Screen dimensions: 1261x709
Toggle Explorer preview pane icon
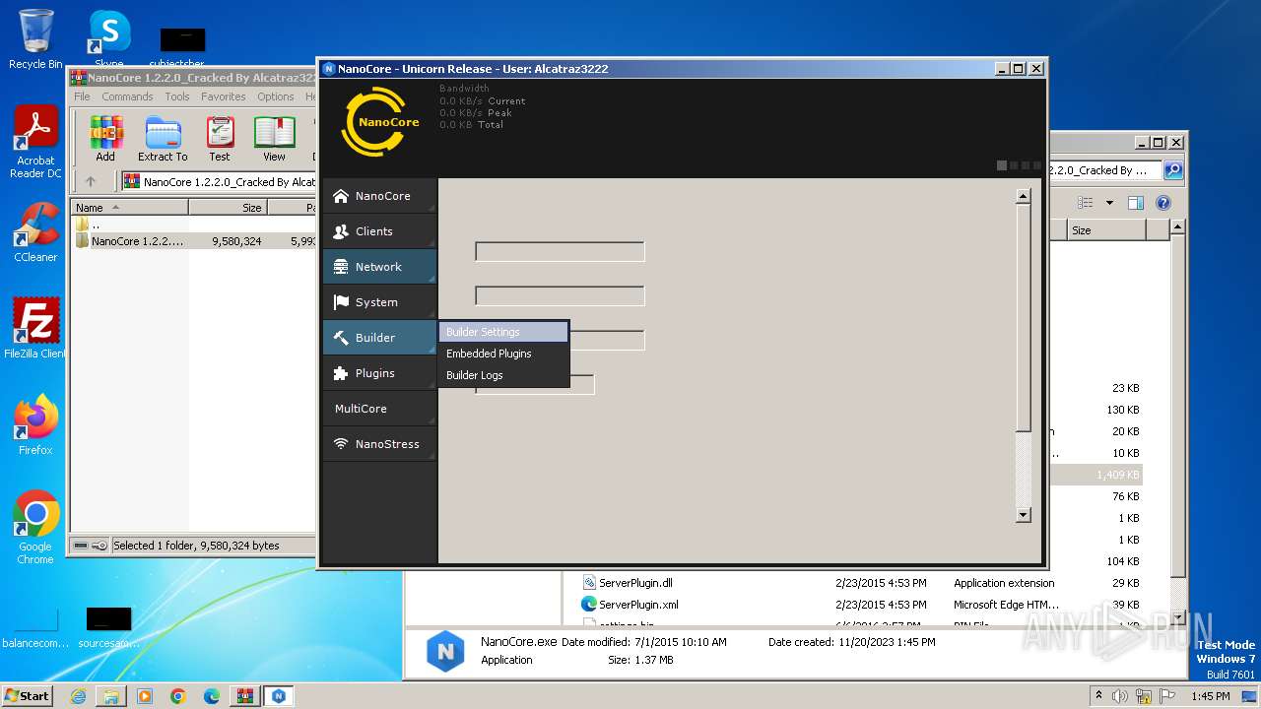(x=1136, y=203)
